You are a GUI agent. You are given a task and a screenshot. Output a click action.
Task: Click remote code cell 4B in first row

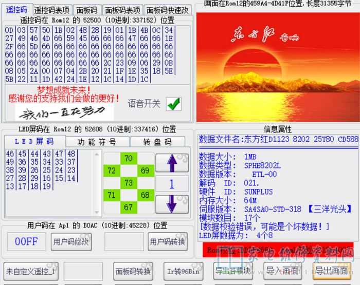144,30
